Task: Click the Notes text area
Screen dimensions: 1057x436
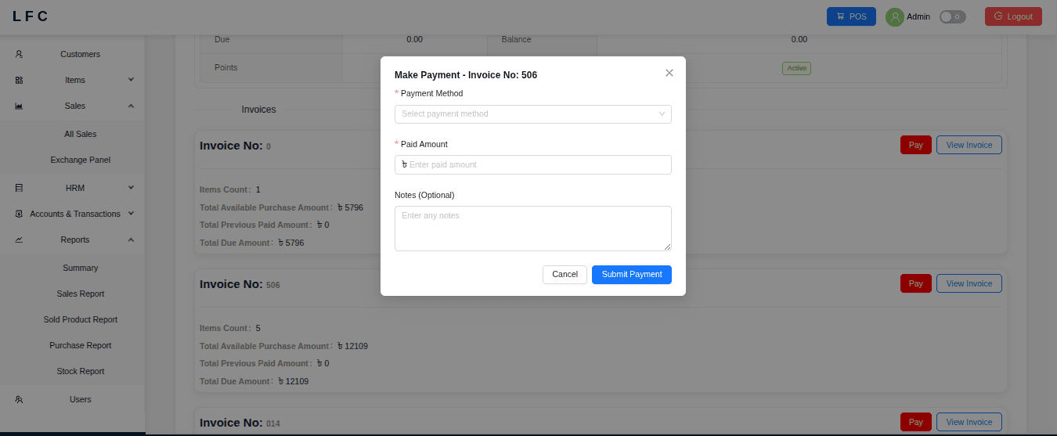Action: 533,229
